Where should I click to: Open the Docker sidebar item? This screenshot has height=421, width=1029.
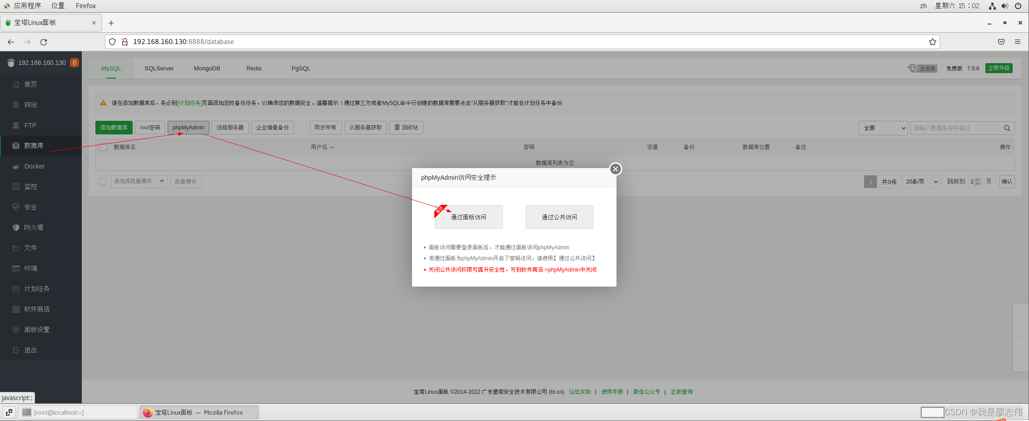(41, 166)
